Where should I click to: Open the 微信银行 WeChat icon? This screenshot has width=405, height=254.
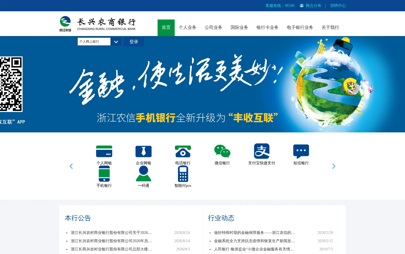point(222,151)
